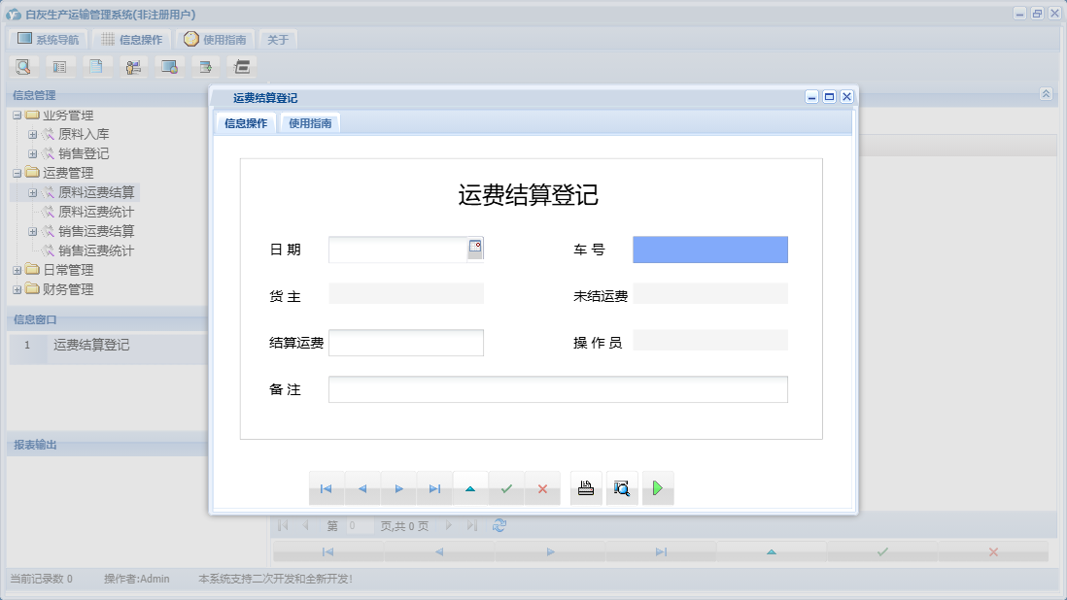1067x600 pixels.
Task: Expand the 日常管理 tree node
Action: tap(17, 270)
